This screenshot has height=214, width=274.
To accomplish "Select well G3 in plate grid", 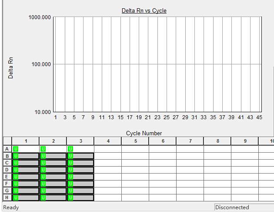I will (x=80, y=191).
